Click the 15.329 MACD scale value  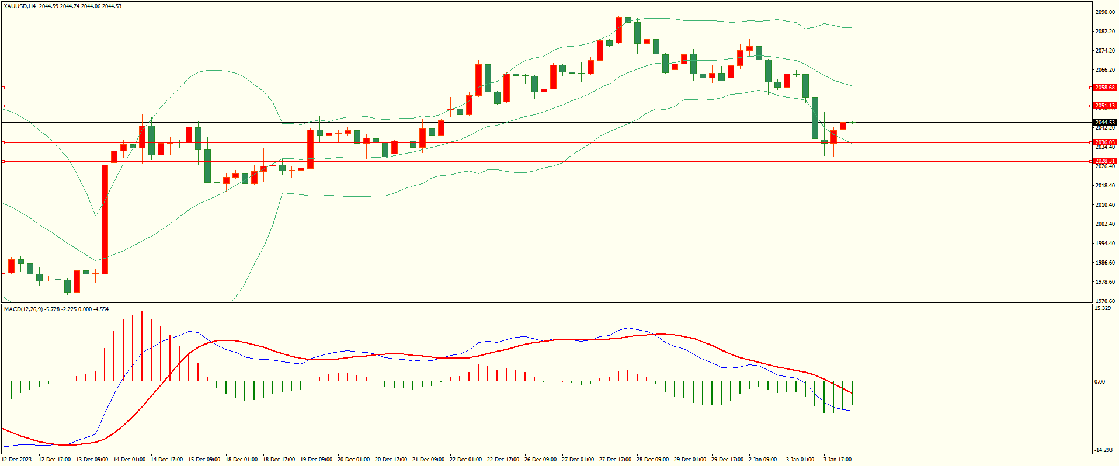(x=1103, y=308)
